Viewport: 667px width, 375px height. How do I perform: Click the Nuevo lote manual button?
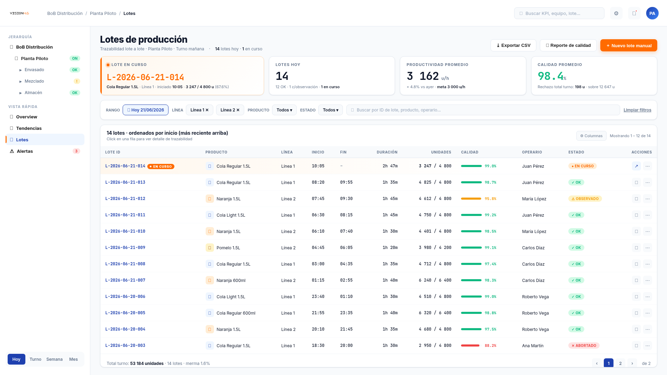coord(629,45)
